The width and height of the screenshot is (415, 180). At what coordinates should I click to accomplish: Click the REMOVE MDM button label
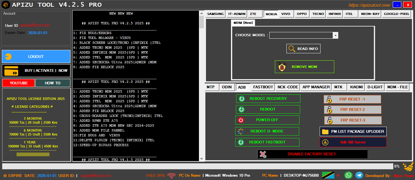304,67
